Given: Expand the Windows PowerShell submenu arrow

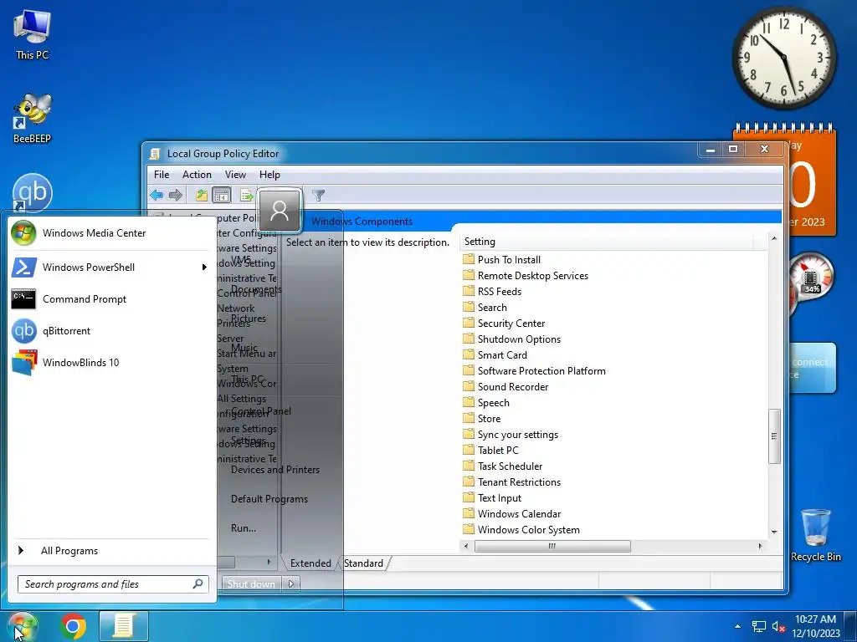Looking at the screenshot, I should 204,267.
